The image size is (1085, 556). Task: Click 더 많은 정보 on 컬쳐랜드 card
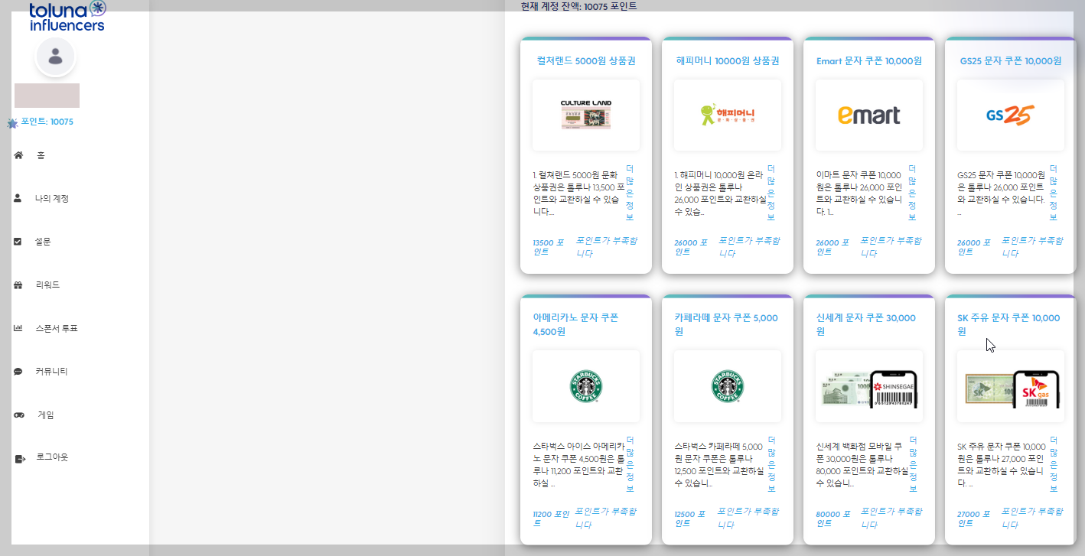tap(630, 193)
